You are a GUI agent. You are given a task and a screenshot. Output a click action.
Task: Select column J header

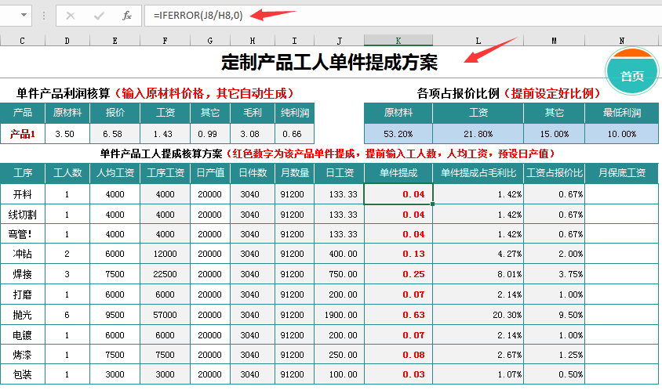[x=339, y=41]
